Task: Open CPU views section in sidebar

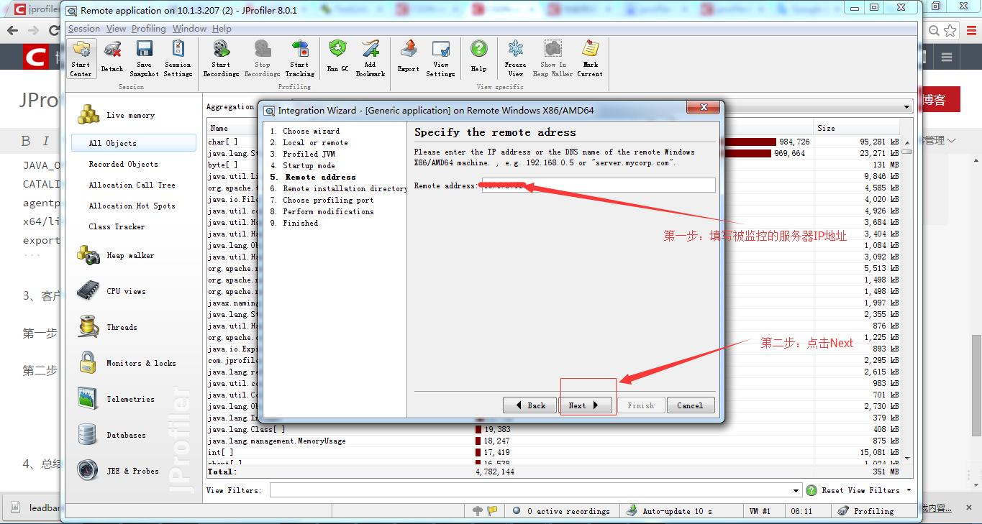Action: [x=126, y=291]
